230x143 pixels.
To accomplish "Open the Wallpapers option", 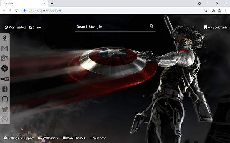I will tap(48, 138).
